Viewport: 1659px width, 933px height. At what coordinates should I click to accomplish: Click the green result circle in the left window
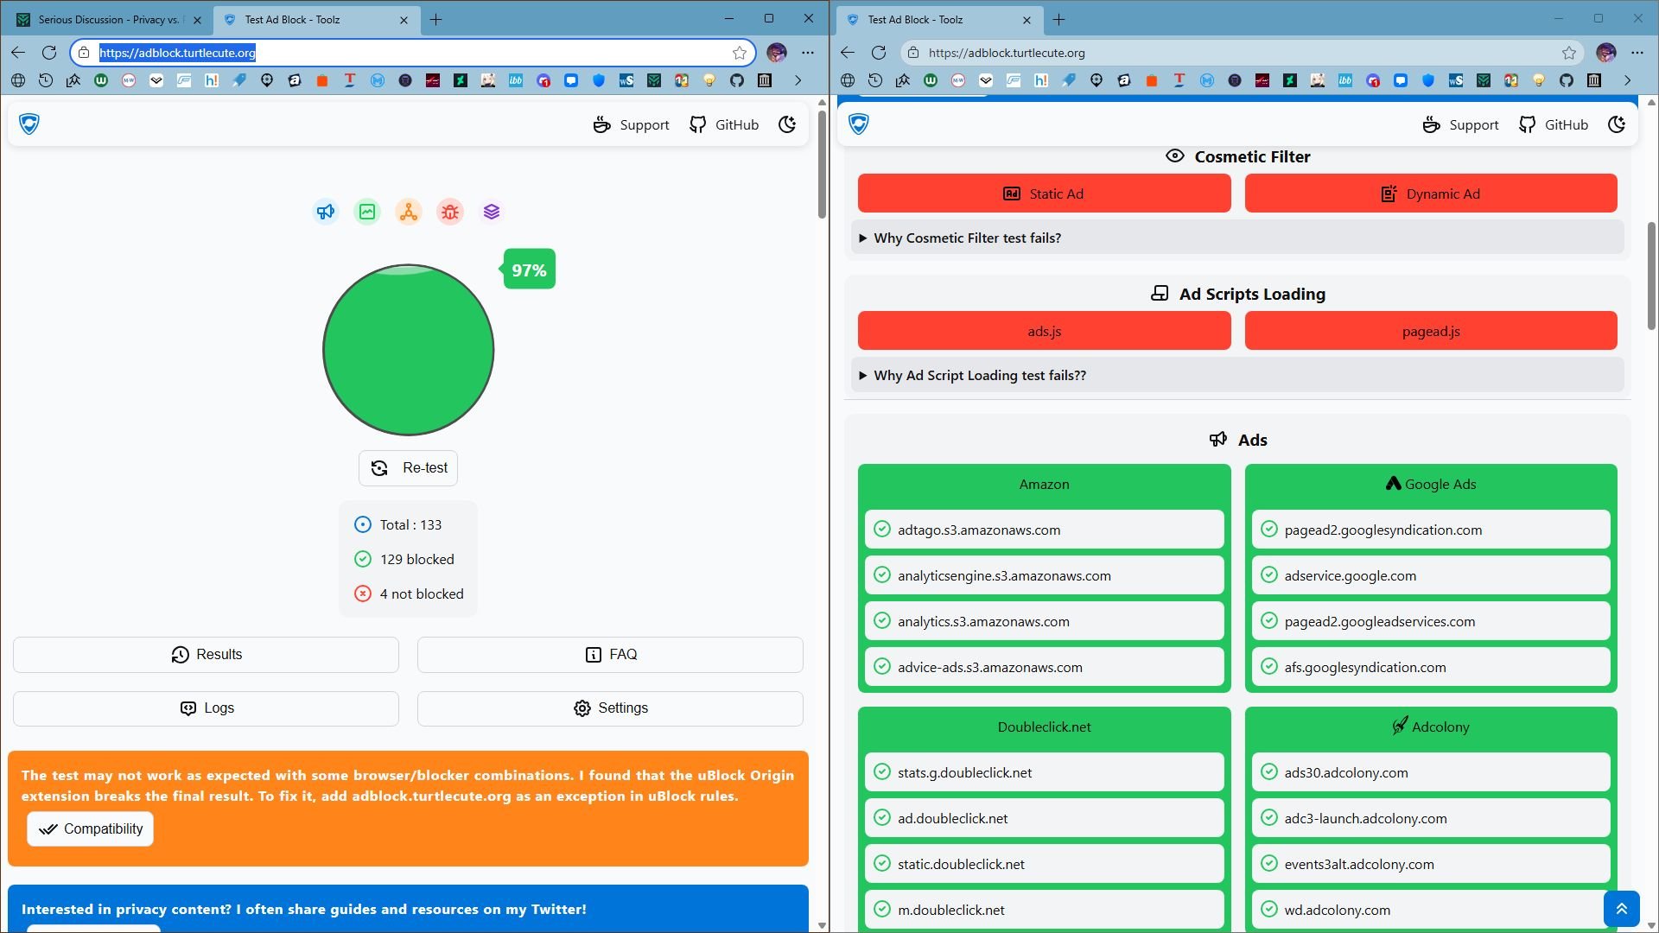pyautogui.click(x=409, y=350)
